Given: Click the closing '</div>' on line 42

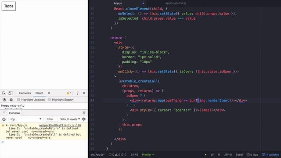Looking at the screenshot, I should pyautogui.click(x=120, y=139).
